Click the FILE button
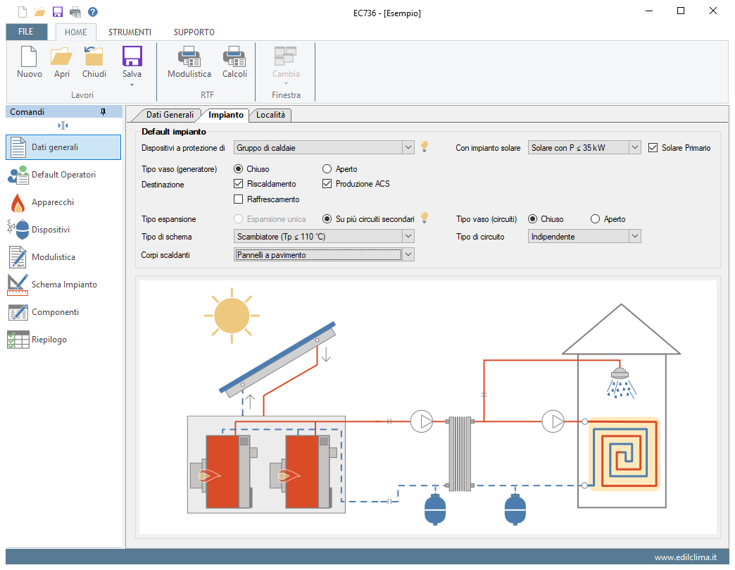The height and width of the screenshot is (570, 735). [x=26, y=32]
